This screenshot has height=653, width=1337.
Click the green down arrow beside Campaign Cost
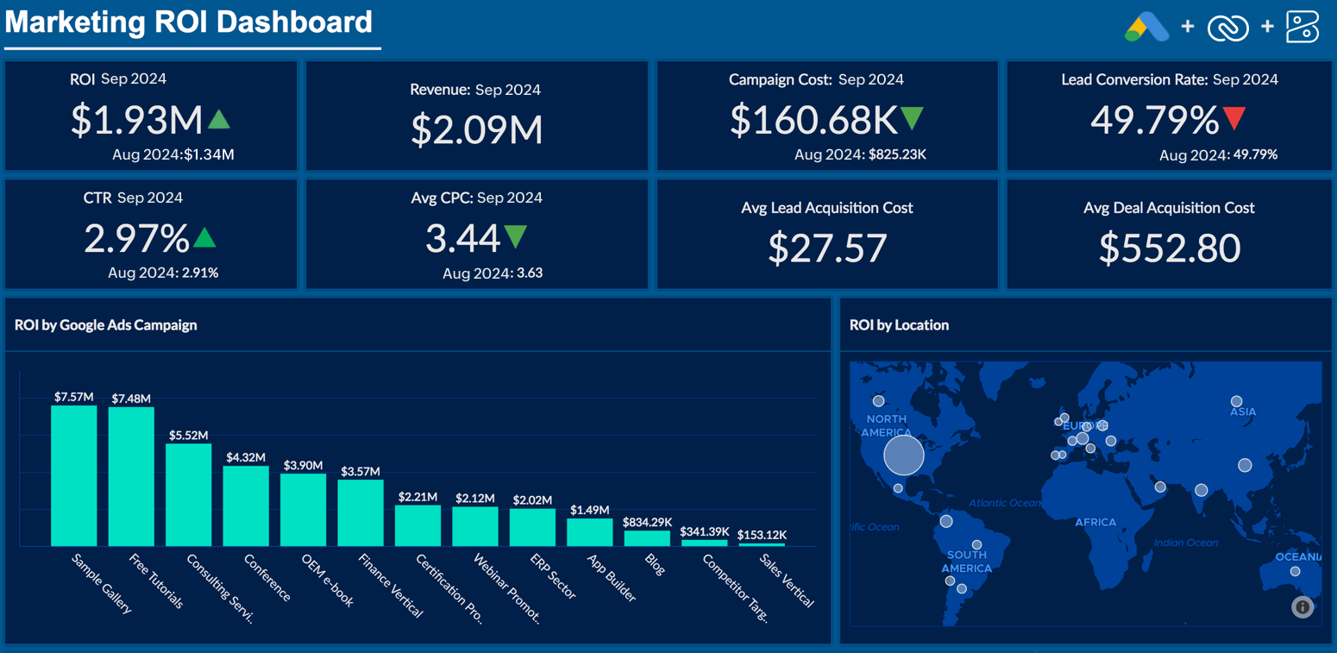click(x=912, y=119)
